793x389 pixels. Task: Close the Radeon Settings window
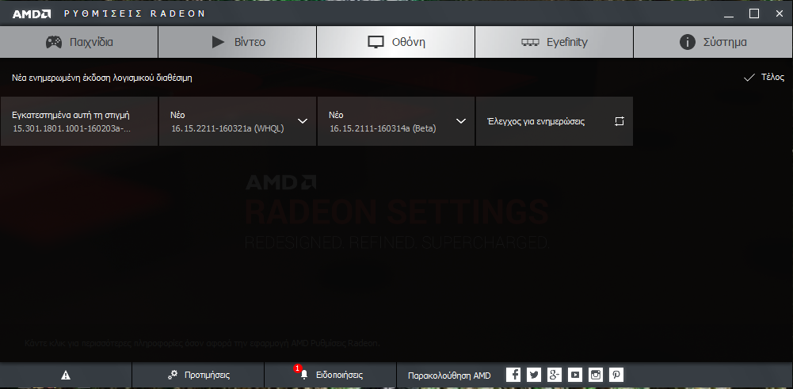780,13
